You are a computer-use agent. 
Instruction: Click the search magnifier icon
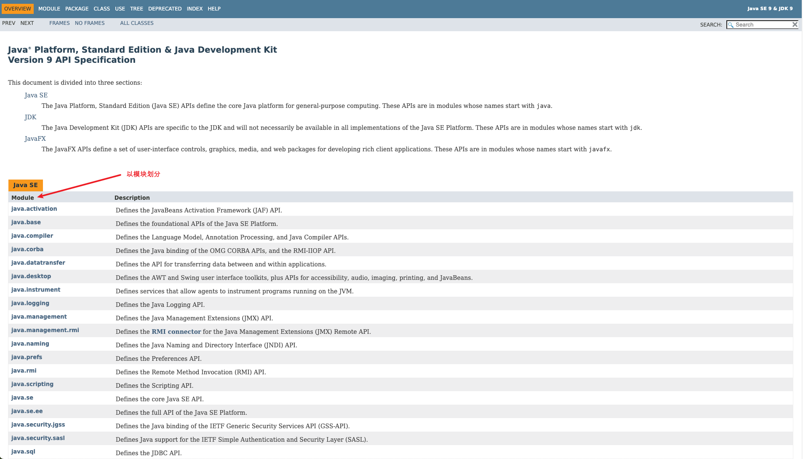[x=731, y=25]
